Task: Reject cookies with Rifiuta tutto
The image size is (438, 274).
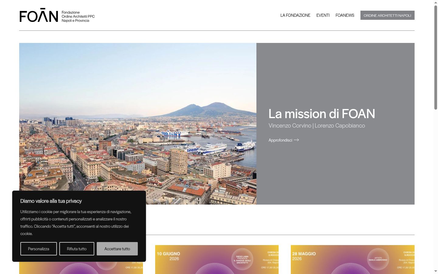Action: [77, 249]
